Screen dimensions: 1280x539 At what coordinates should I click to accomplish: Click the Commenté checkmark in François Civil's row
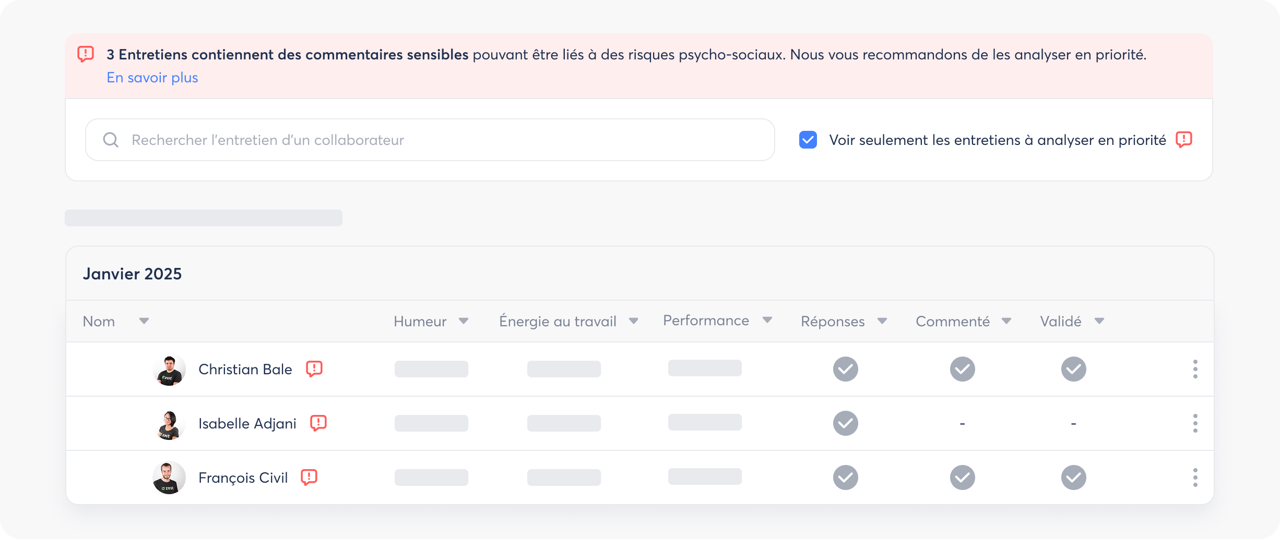coord(962,477)
